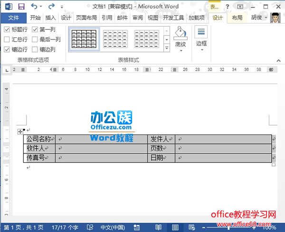The width and height of the screenshot is (285, 232).
Task: Click the table move handle
Action: [x=20, y=132]
